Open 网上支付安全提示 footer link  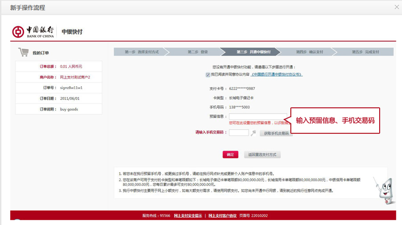tap(188, 216)
